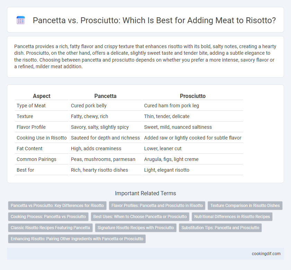Viewport: 291px width, 270px height.
Task: Click 'Signature Risotto Recipes with Prosciutto' tag
Action: click(x=136, y=228)
